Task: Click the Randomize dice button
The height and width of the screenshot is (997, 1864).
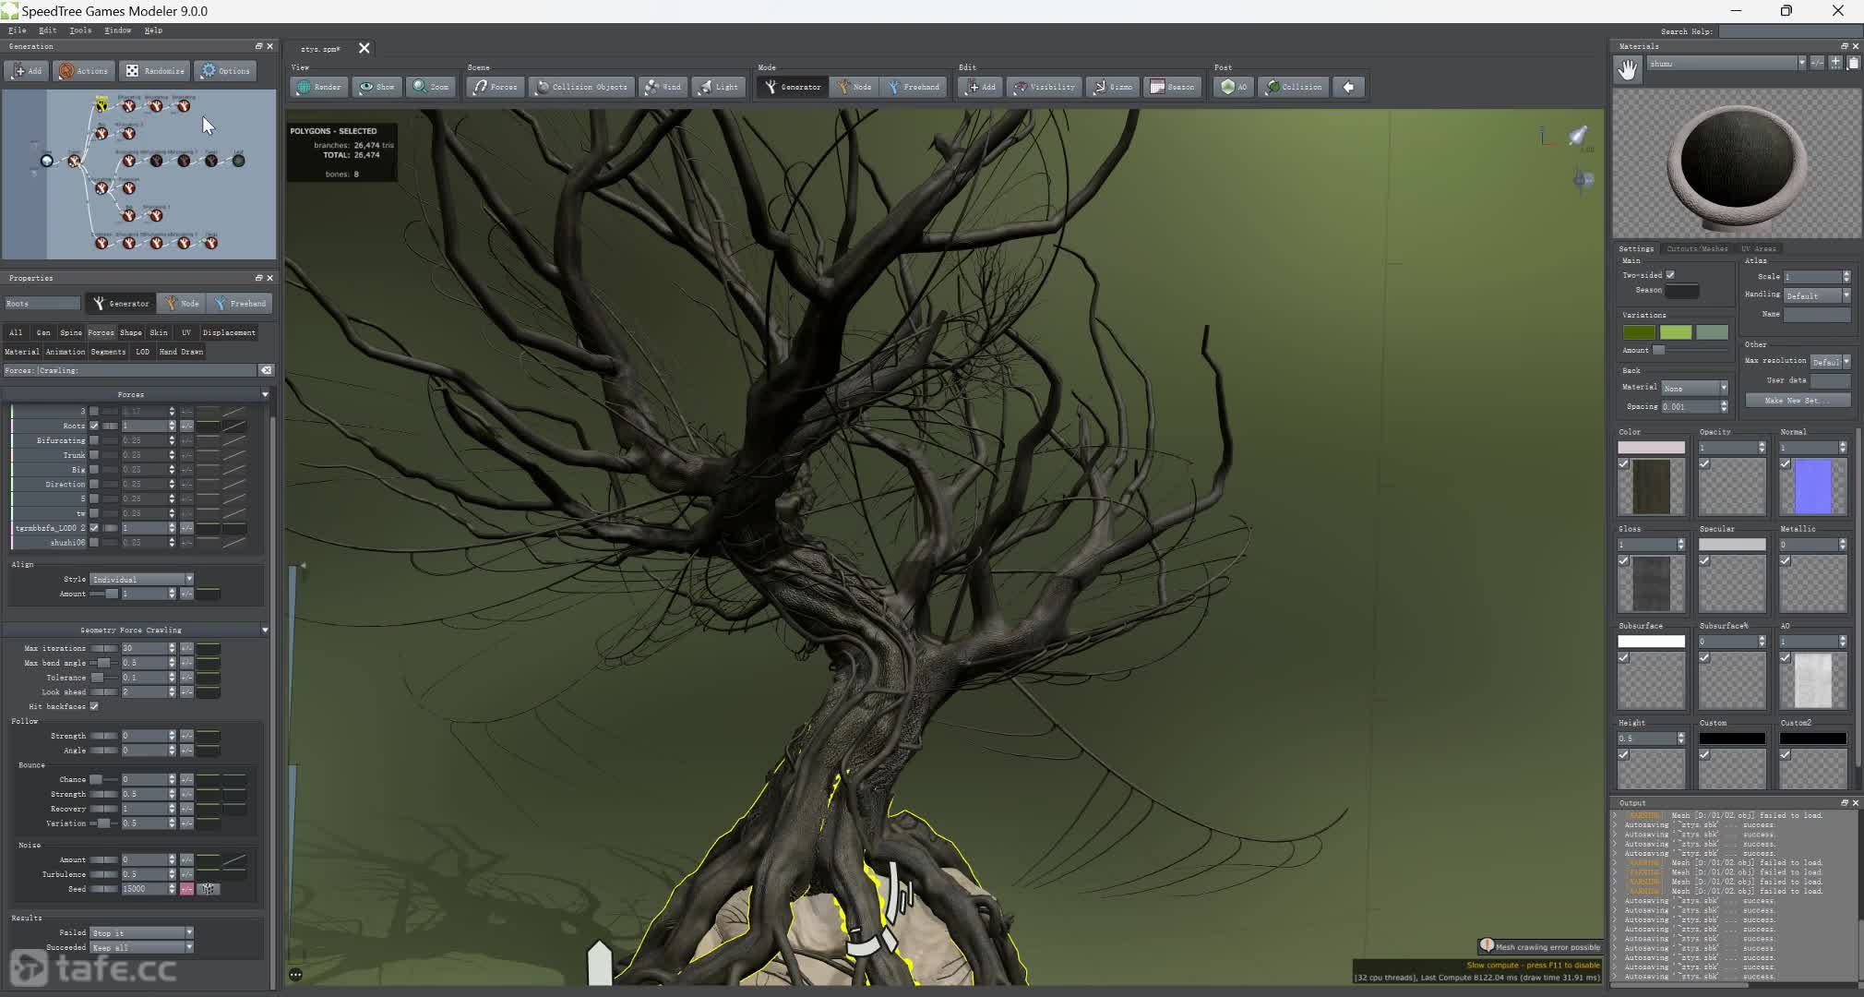Action: tap(155, 71)
